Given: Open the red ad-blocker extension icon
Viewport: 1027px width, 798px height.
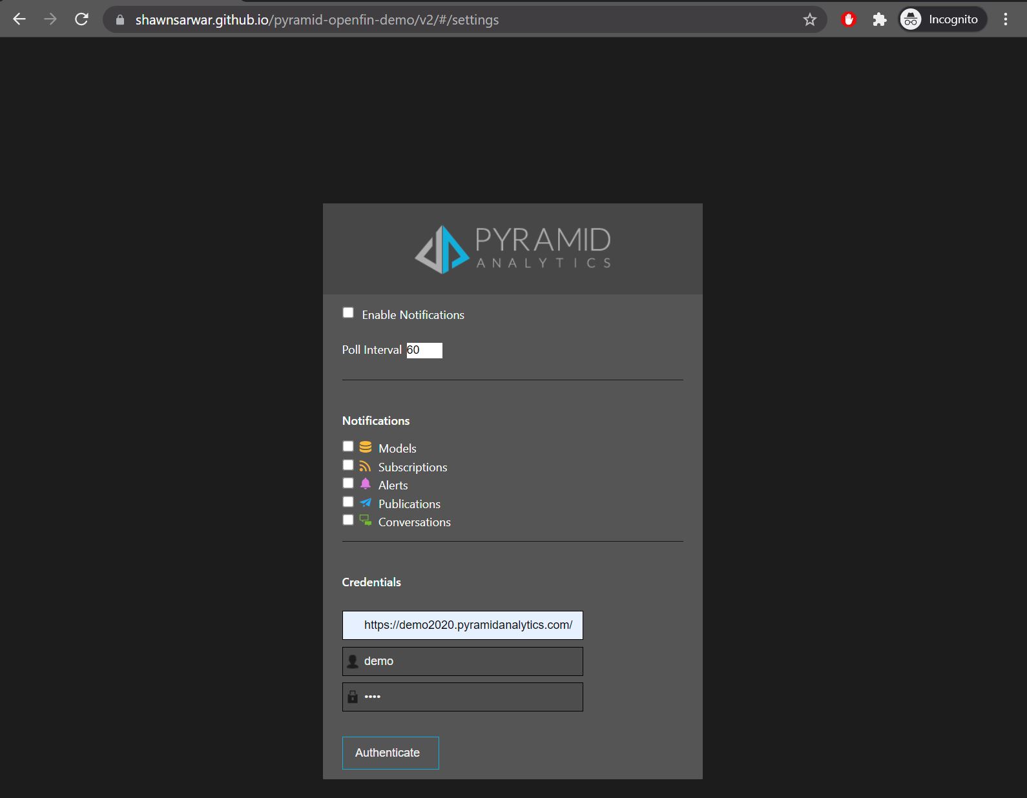Looking at the screenshot, I should click(849, 19).
